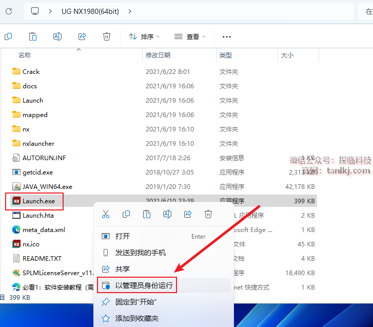Viewport: 373px width, 327px height.
Task: Sort by 修改日期 column header
Action: tap(158, 55)
